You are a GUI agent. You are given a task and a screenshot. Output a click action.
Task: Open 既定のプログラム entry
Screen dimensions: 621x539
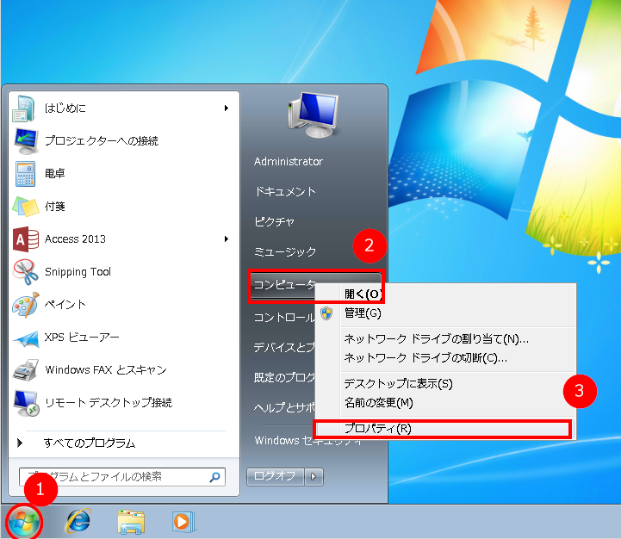pos(284,377)
